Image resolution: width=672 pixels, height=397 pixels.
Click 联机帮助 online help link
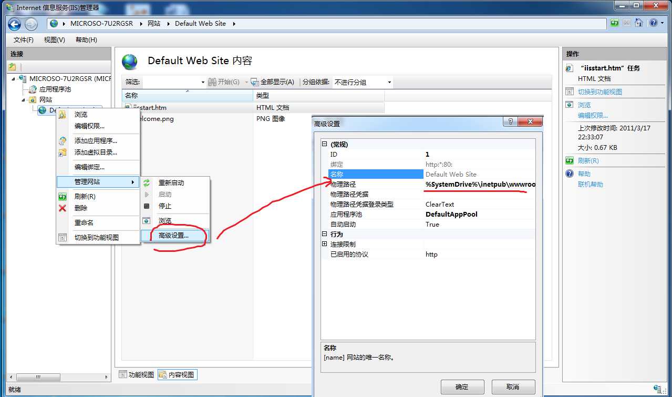[x=591, y=185]
